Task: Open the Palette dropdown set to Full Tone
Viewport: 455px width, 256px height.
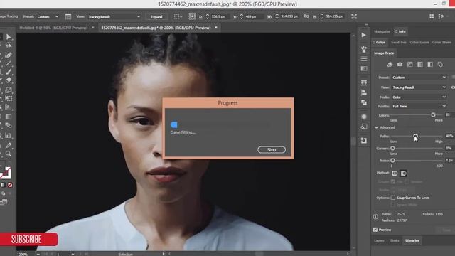Action: tap(419, 106)
